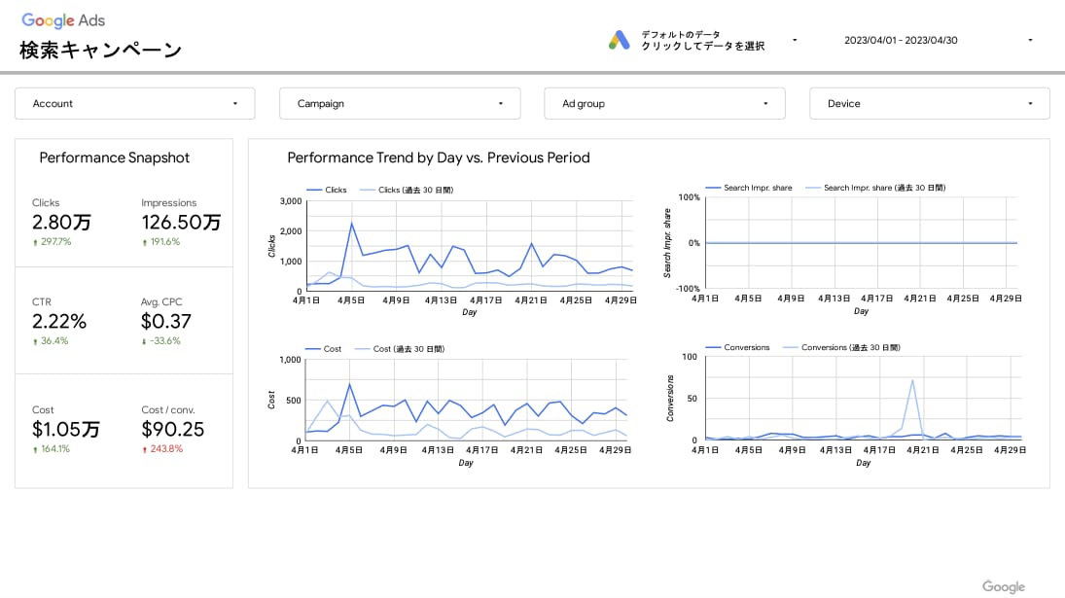Click the Google footer logo
Screen dimensions: 1065x598
(x=1003, y=587)
